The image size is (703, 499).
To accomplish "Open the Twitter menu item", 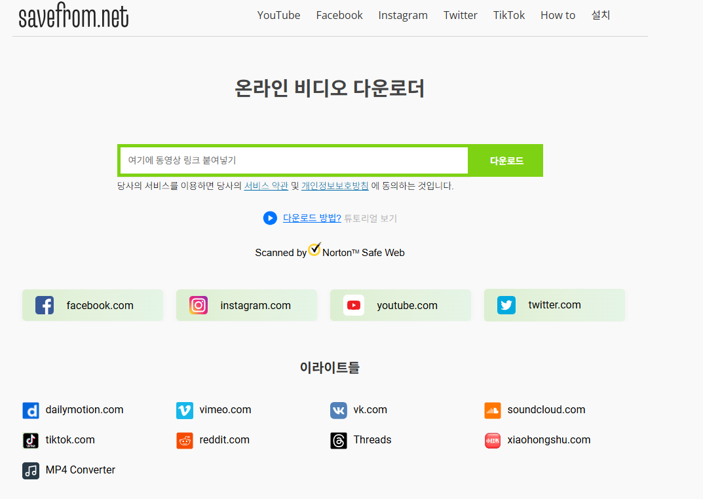I will (x=461, y=15).
